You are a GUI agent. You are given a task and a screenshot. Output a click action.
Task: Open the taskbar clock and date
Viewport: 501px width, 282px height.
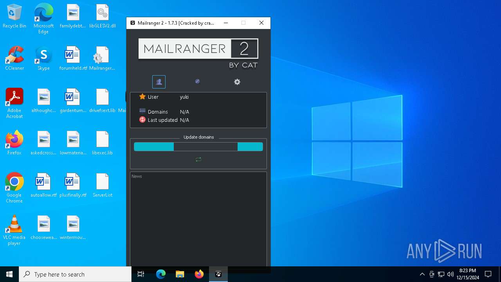(x=468, y=274)
